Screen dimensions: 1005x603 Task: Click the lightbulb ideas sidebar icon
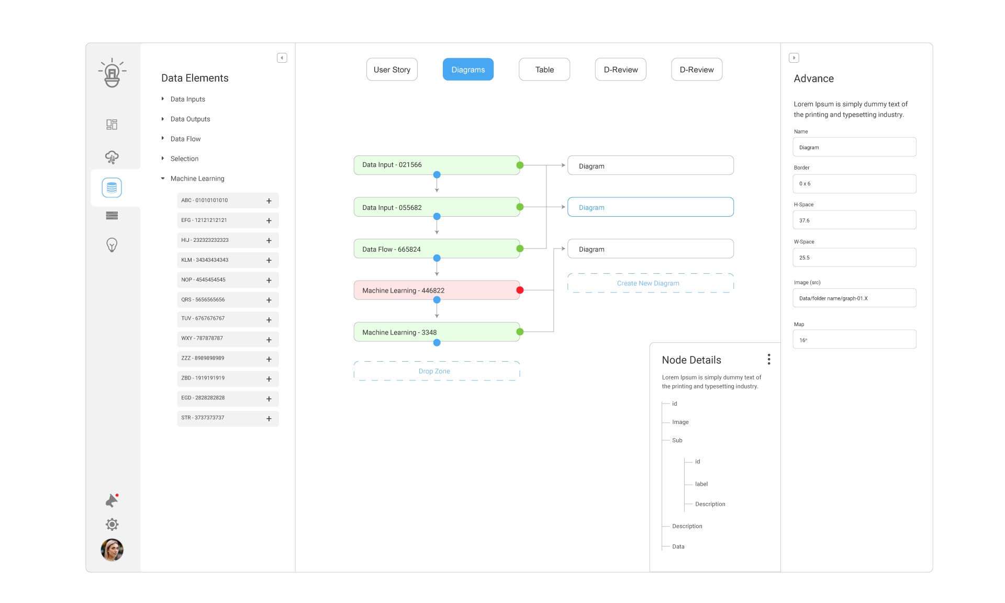point(112,244)
